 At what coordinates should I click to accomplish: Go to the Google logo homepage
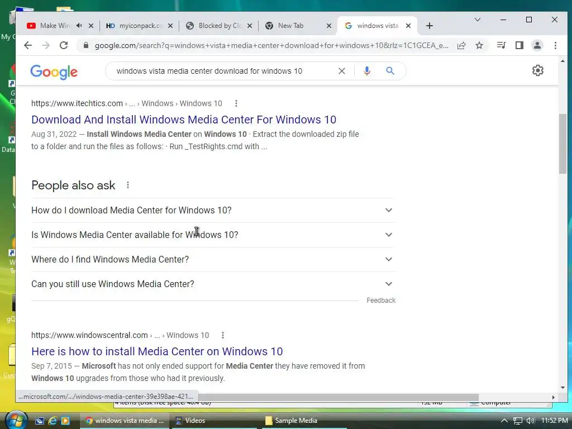[54, 72]
